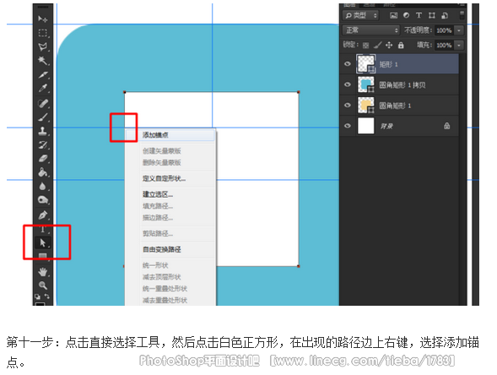497x375 pixels.
Task: Hide the 圆角矩形 1 layer
Action: tap(348, 105)
